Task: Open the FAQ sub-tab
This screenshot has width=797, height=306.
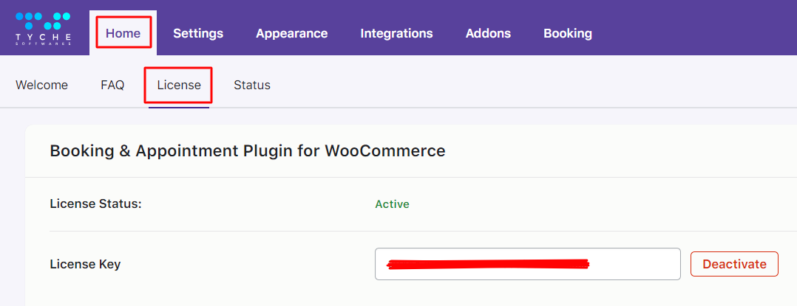Action: click(x=112, y=85)
